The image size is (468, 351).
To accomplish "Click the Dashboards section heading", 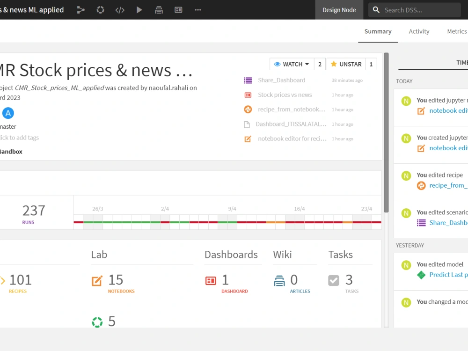I will (x=231, y=255).
